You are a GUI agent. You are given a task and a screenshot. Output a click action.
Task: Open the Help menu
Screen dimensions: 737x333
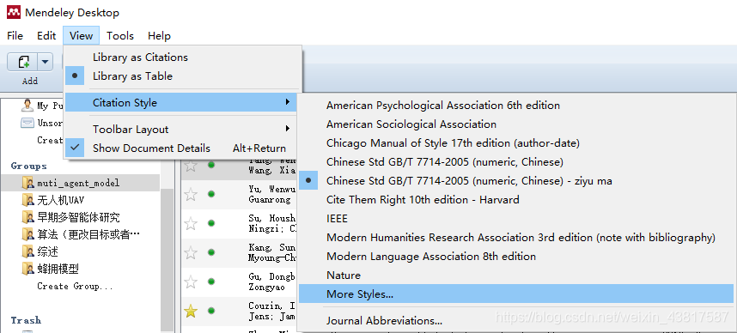click(159, 36)
